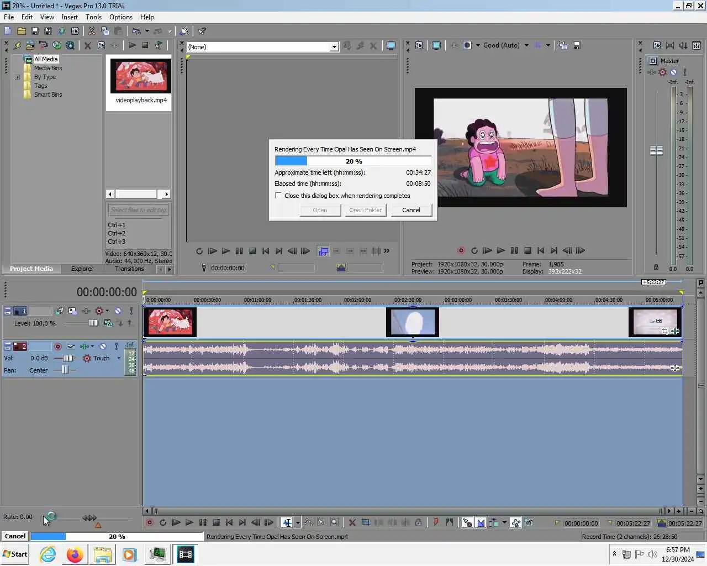Click the Open Folder button in render dialog

365,210
